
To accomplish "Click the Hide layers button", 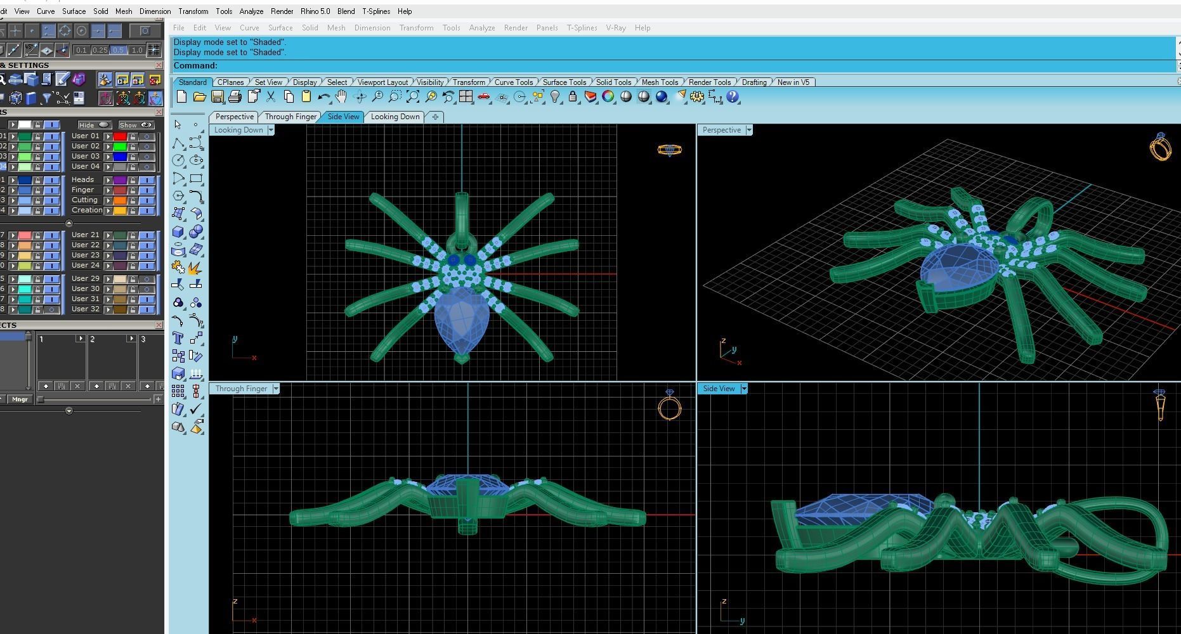I will click(x=95, y=125).
